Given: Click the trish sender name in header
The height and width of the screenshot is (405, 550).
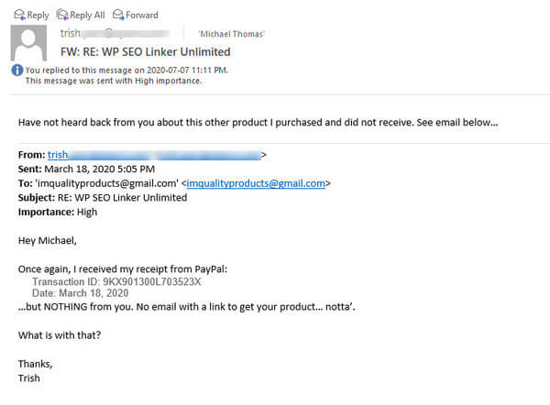Looking at the screenshot, I should (x=71, y=33).
